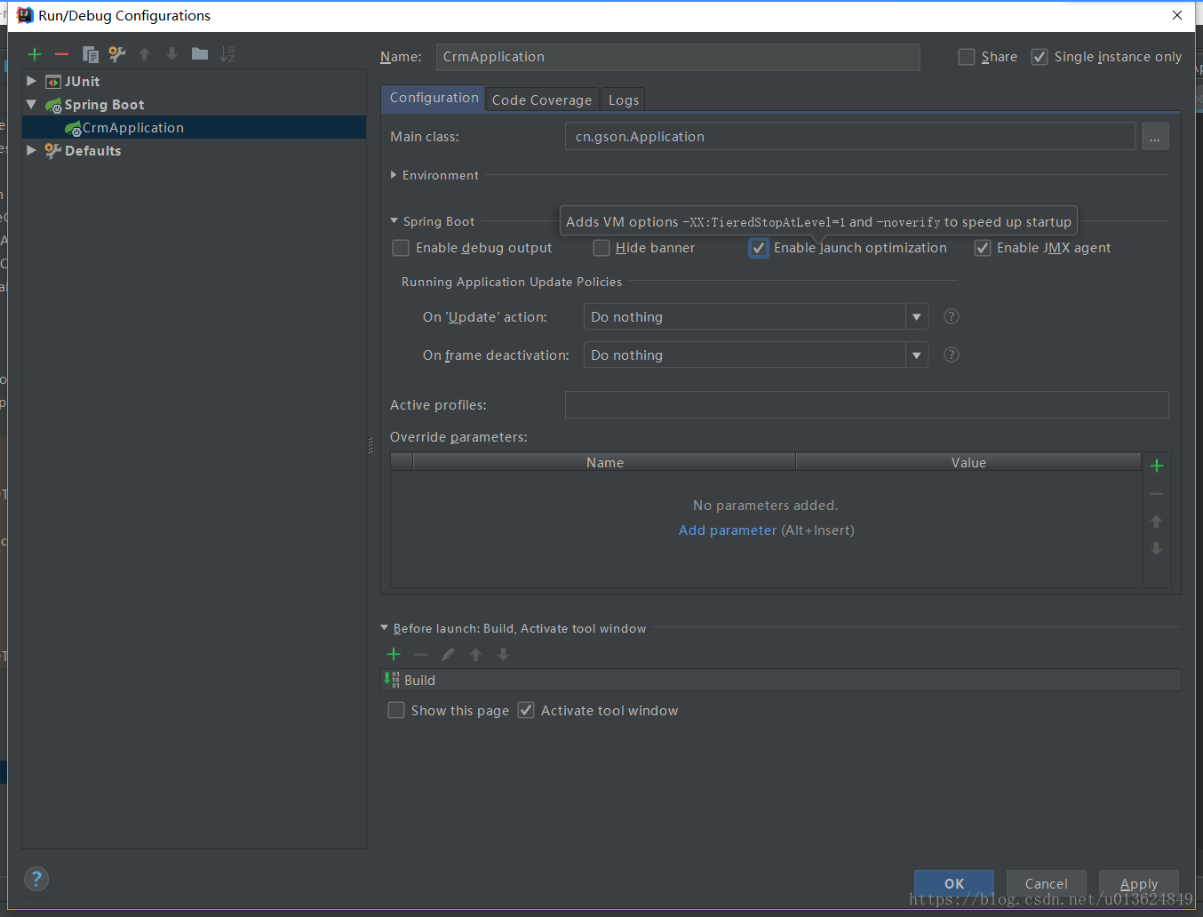This screenshot has width=1203, height=917.
Task: Switch to Logs tab
Action: pyautogui.click(x=624, y=100)
